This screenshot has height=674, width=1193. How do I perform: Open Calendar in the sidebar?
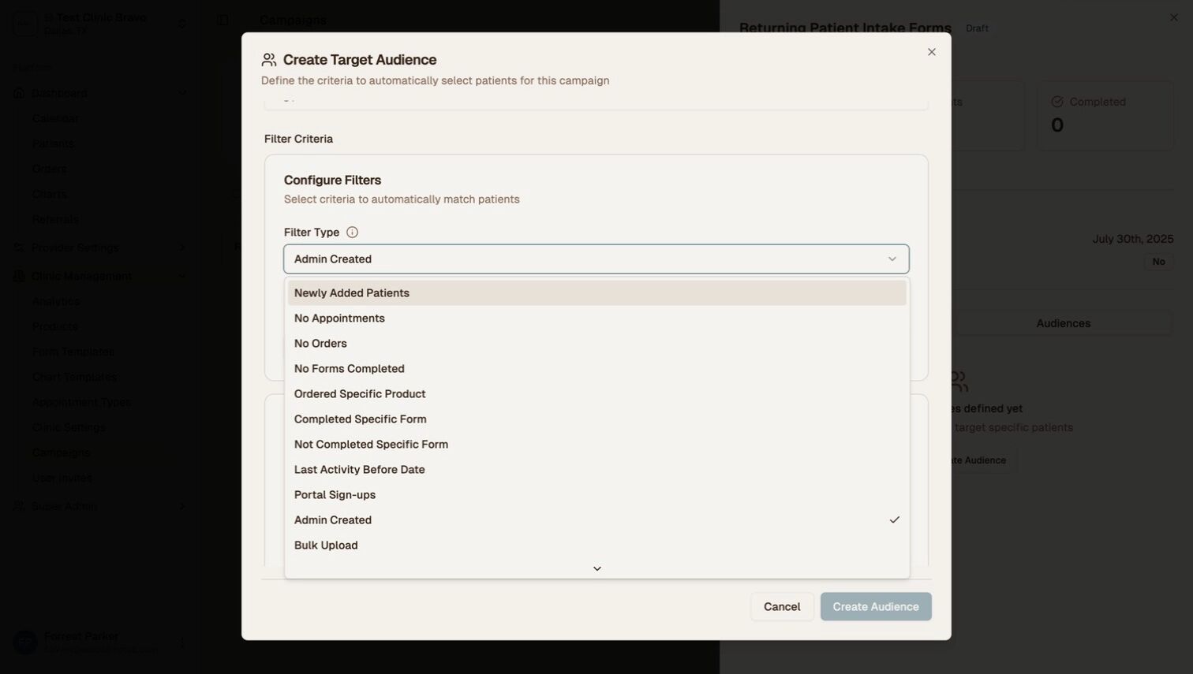(x=55, y=118)
